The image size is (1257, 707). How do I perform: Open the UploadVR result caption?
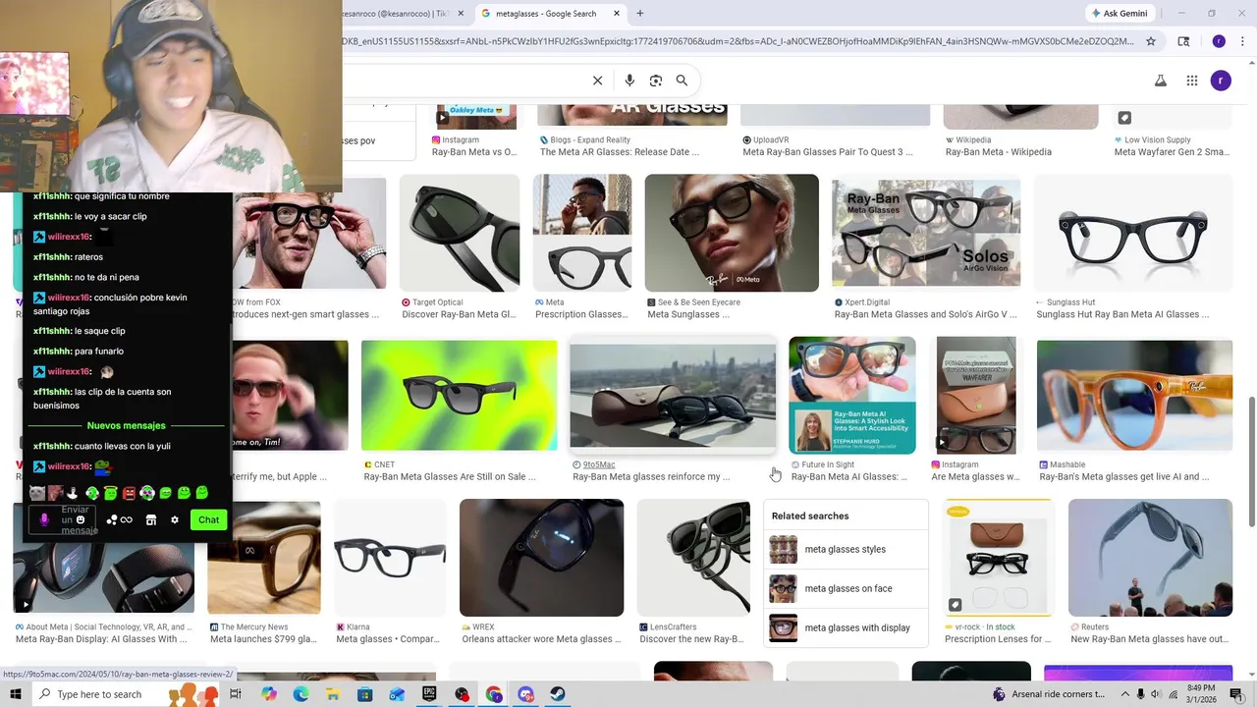(x=827, y=152)
